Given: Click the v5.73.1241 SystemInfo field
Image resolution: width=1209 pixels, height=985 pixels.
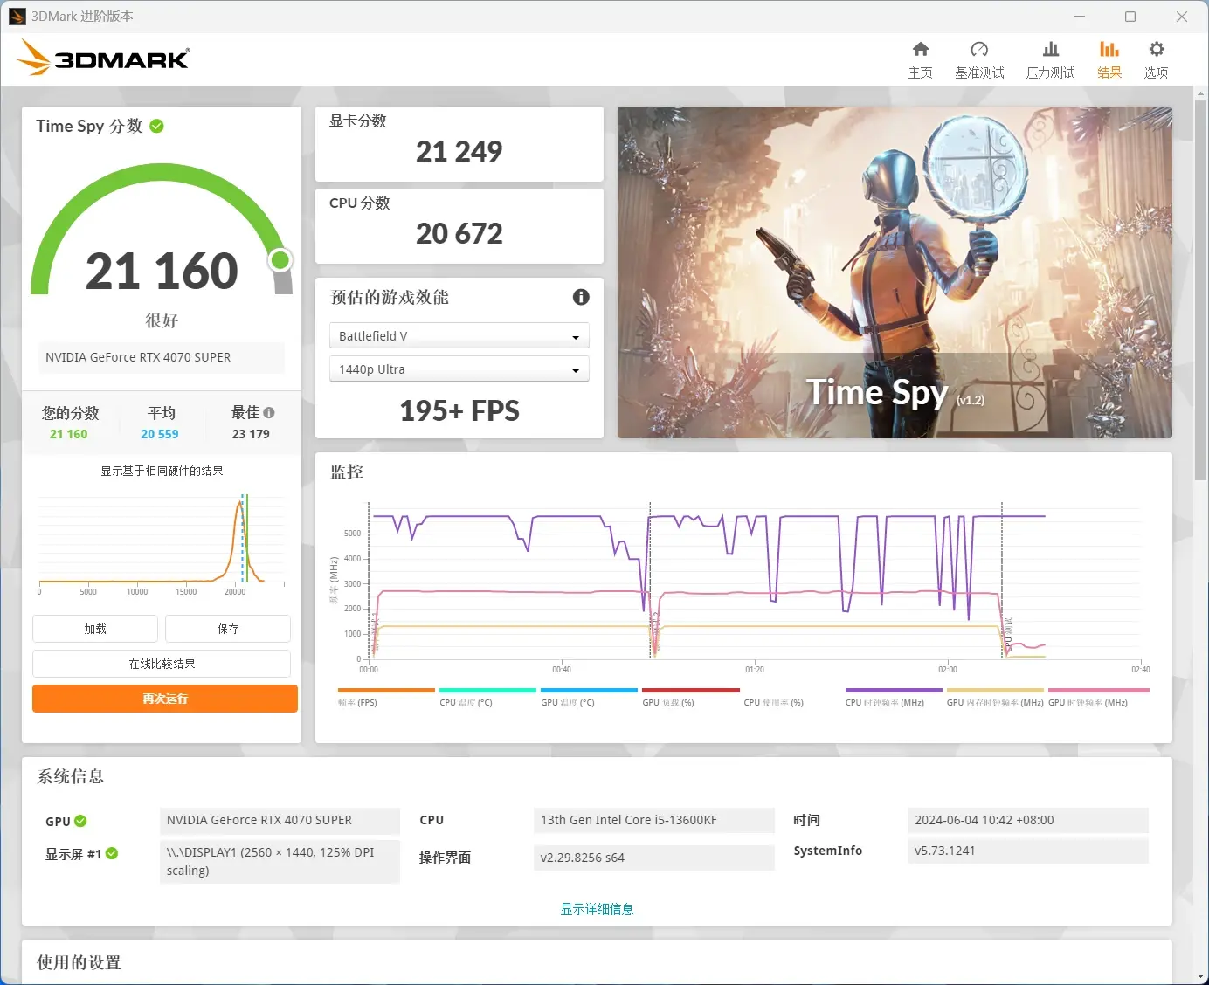Looking at the screenshot, I should click(1028, 851).
